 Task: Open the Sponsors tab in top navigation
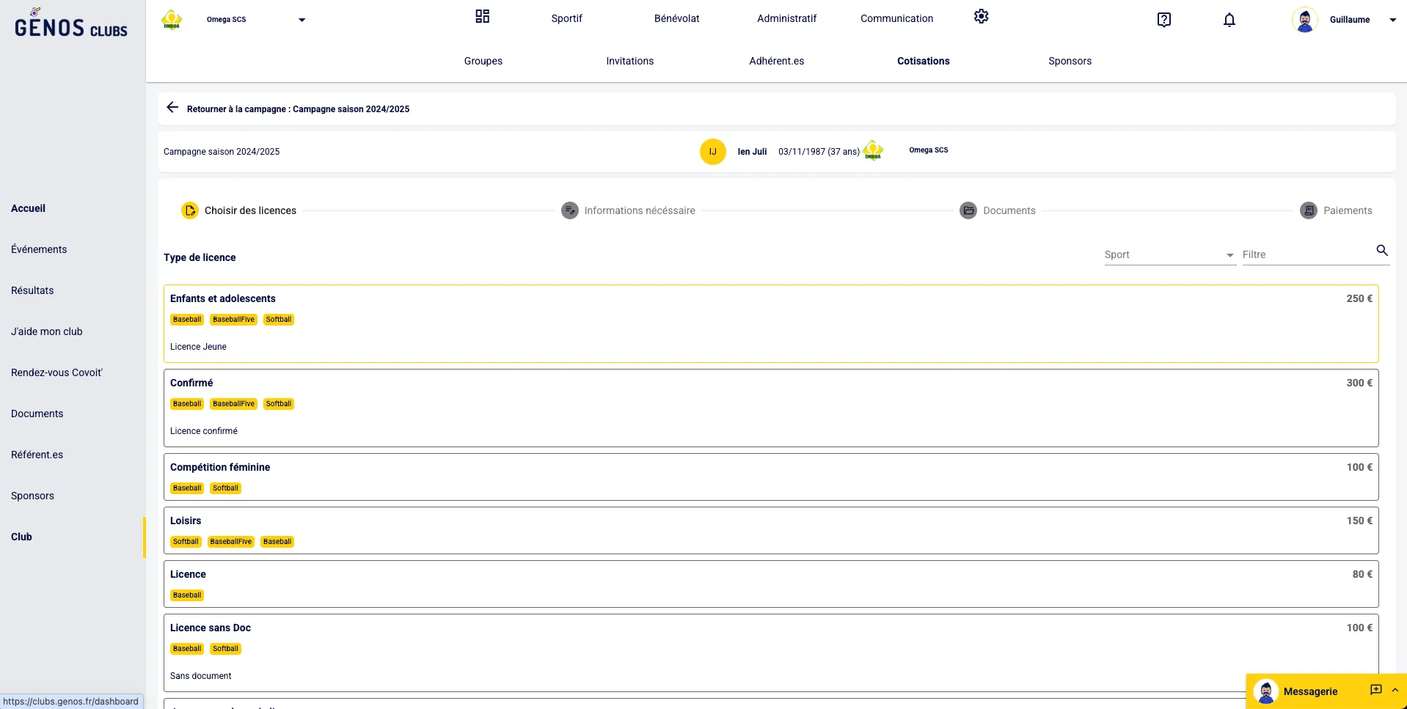point(1070,61)
